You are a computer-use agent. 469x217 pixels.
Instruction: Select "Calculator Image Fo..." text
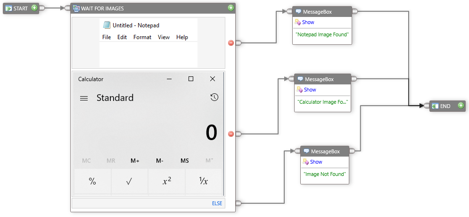[323, 102]
